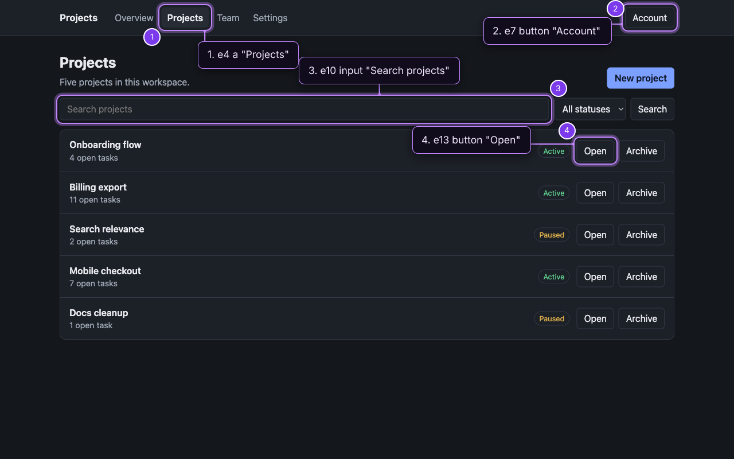
Task: Archive the Search relevance project
Action: [642, 235]
